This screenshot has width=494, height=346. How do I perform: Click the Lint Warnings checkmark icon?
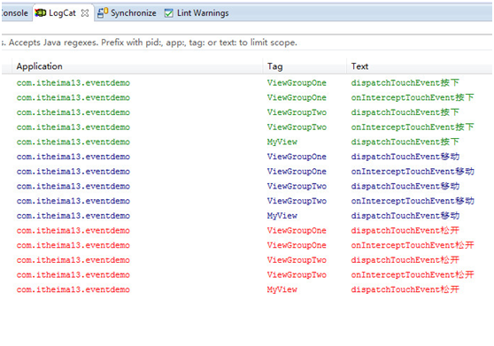(x=169, y=13)
